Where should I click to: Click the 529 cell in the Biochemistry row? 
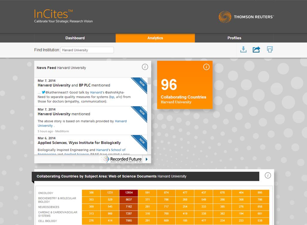point(110,200)
